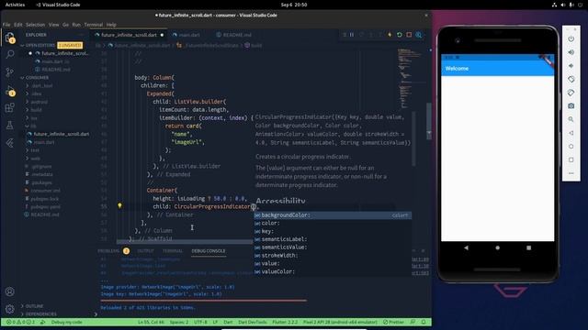Switch to the Output panel tab
The width and height of the screenshot is (588, 330).
click(145, 251)
